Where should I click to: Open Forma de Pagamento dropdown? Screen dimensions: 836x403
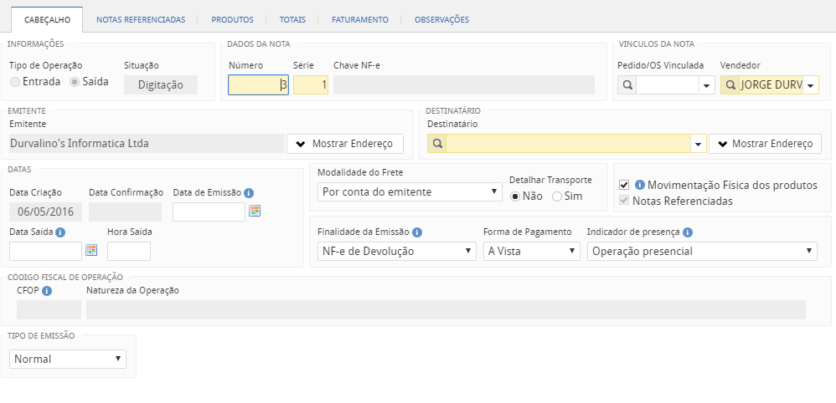tap(531, 251)
